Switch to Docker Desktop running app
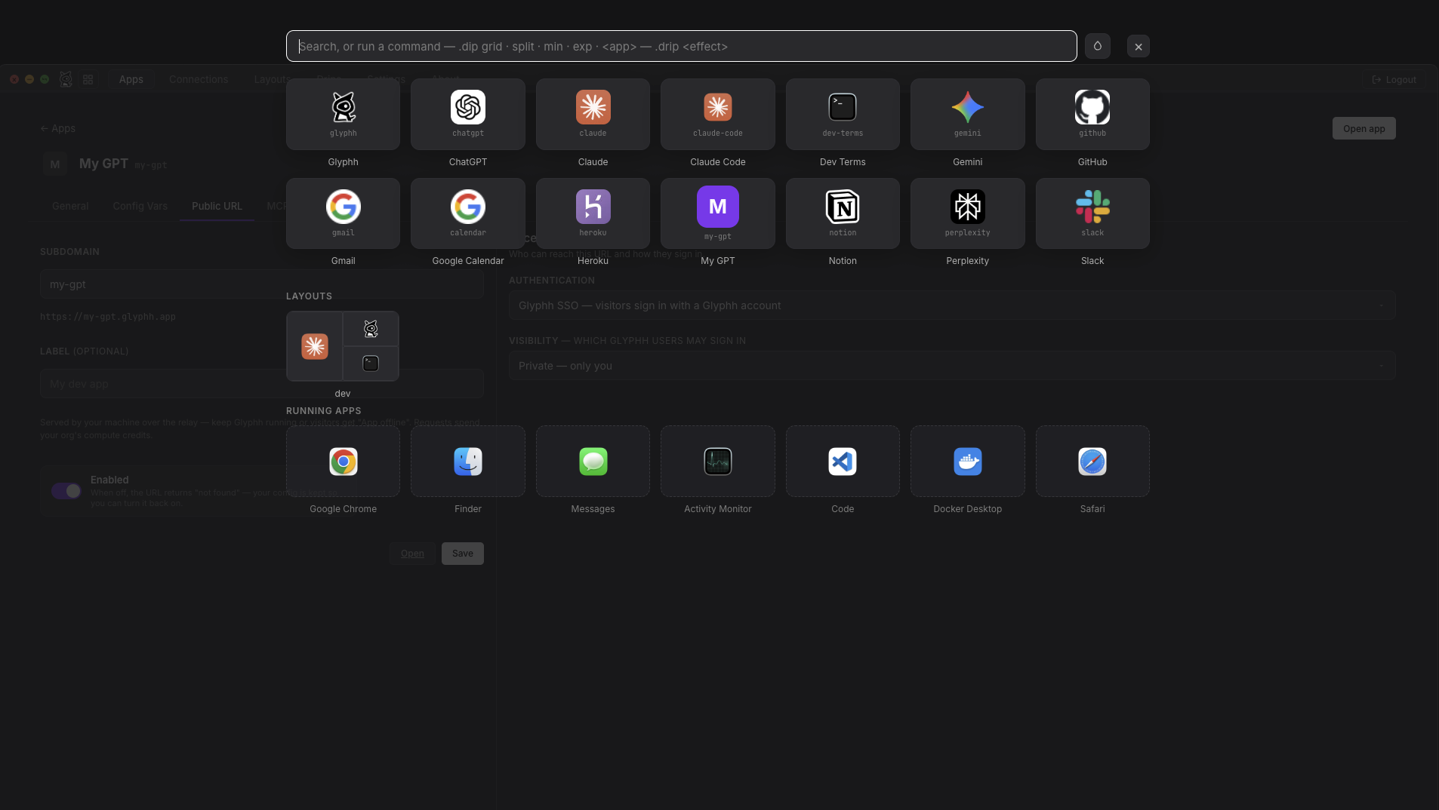Viewport: 1439px width, 810px height. pos(968,461)
